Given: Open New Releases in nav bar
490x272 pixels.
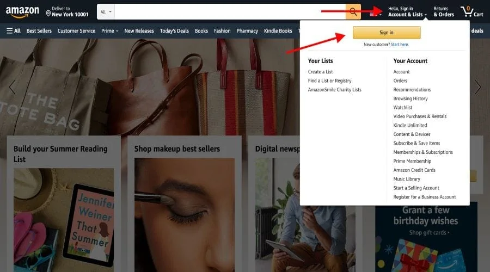Looking at the screenshot, I should pos(139,30).
